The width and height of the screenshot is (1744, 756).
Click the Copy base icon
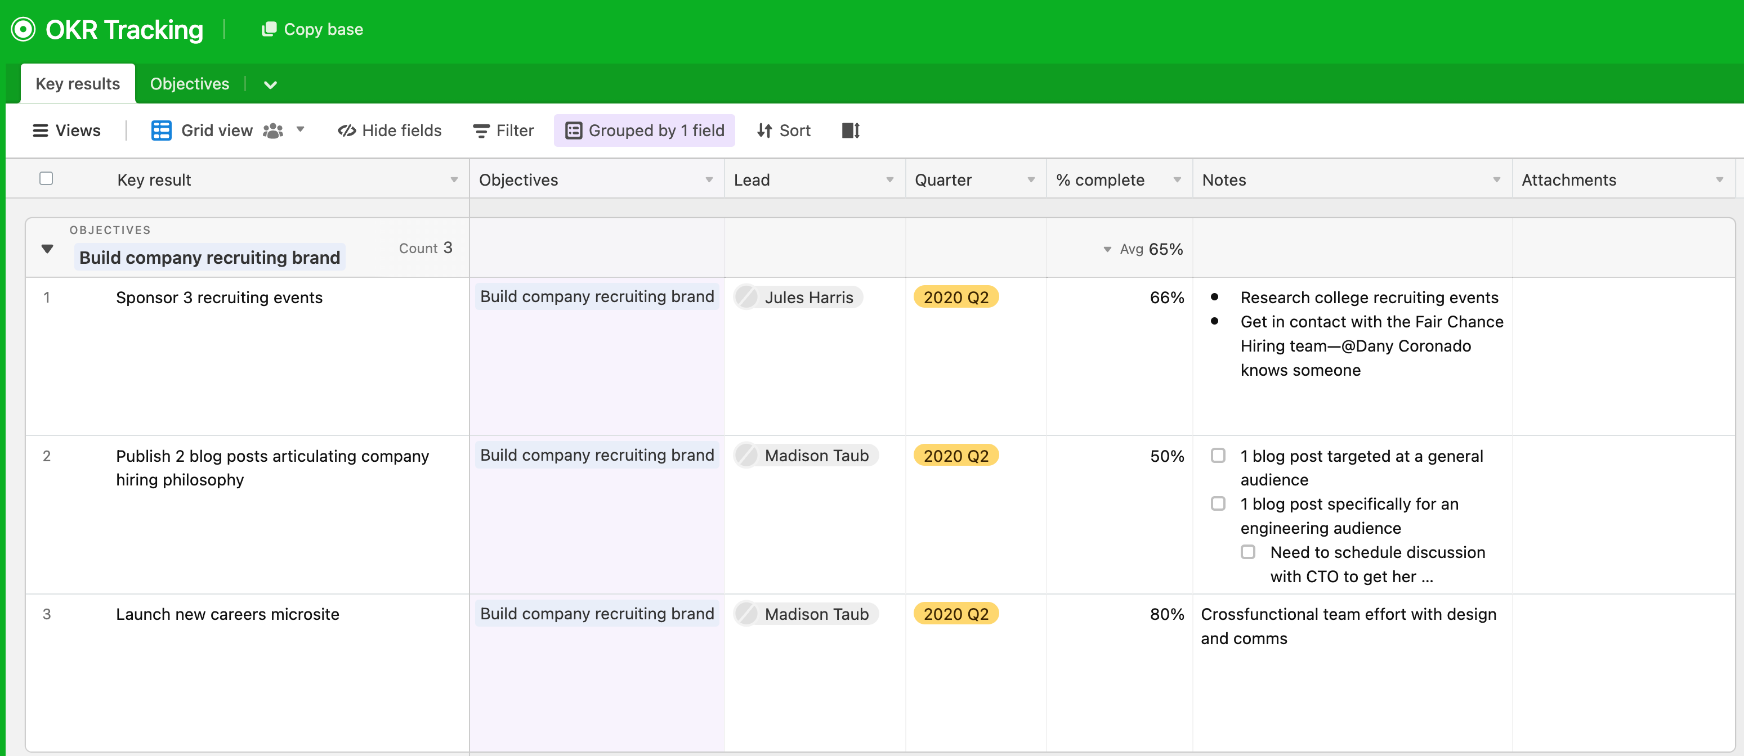tap(269, 29)
